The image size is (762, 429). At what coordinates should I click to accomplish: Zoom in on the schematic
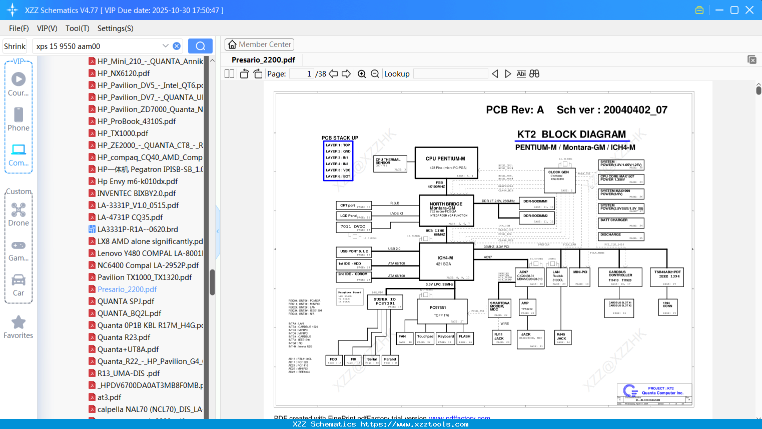pos(362,74)
